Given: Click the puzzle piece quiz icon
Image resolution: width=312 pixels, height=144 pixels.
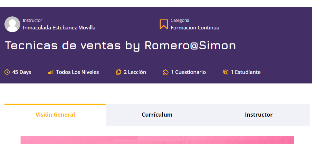Looking at the screenshot, I should click(165, 72).
